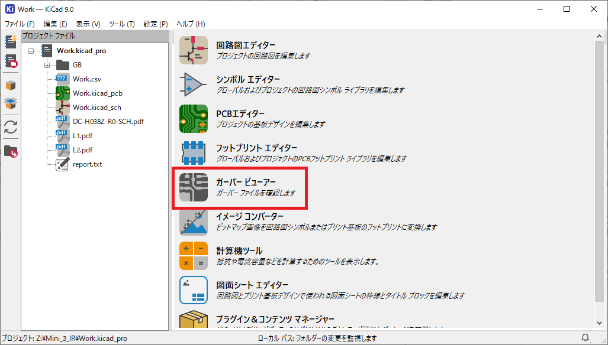Open the Symbol Editor op-amp icon
Screen dimensions: 608x345
pyautogui.click(x=194, y=84)
